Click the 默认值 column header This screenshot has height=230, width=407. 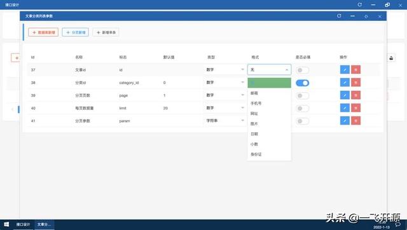pyautogui.click(x=169, y=57)
